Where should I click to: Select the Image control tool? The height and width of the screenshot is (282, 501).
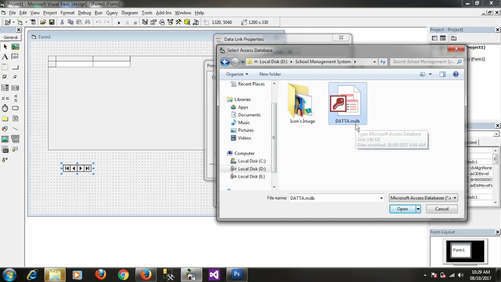coord(5,139)
